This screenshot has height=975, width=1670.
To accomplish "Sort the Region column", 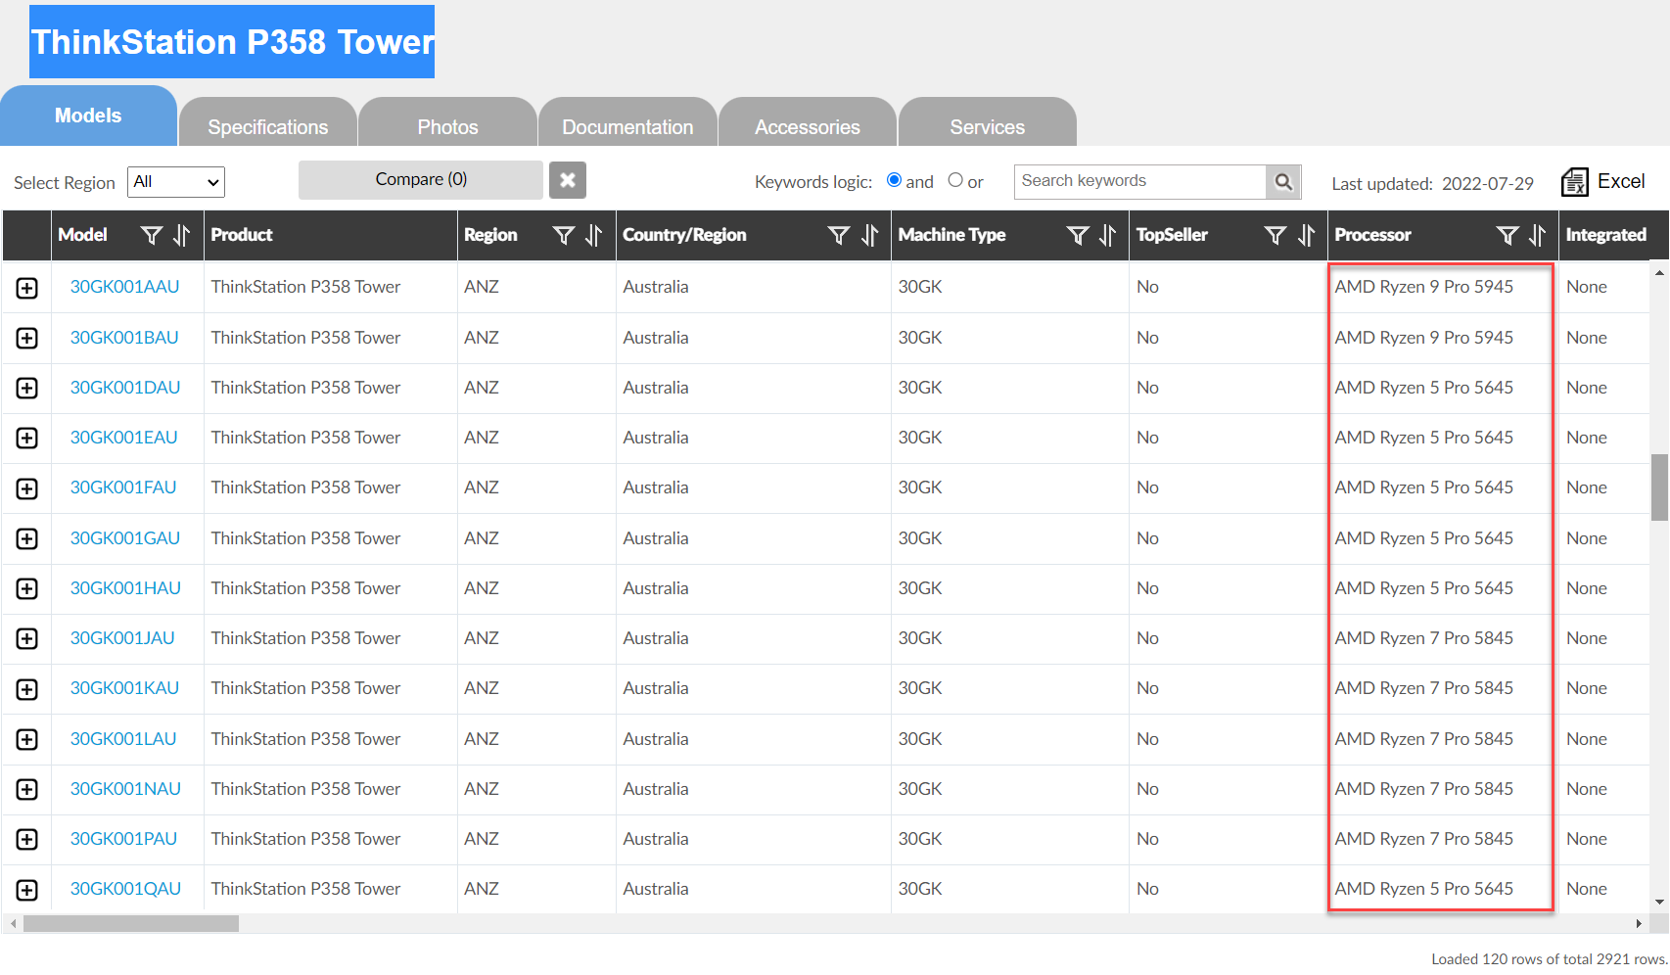I will point(593,236).
